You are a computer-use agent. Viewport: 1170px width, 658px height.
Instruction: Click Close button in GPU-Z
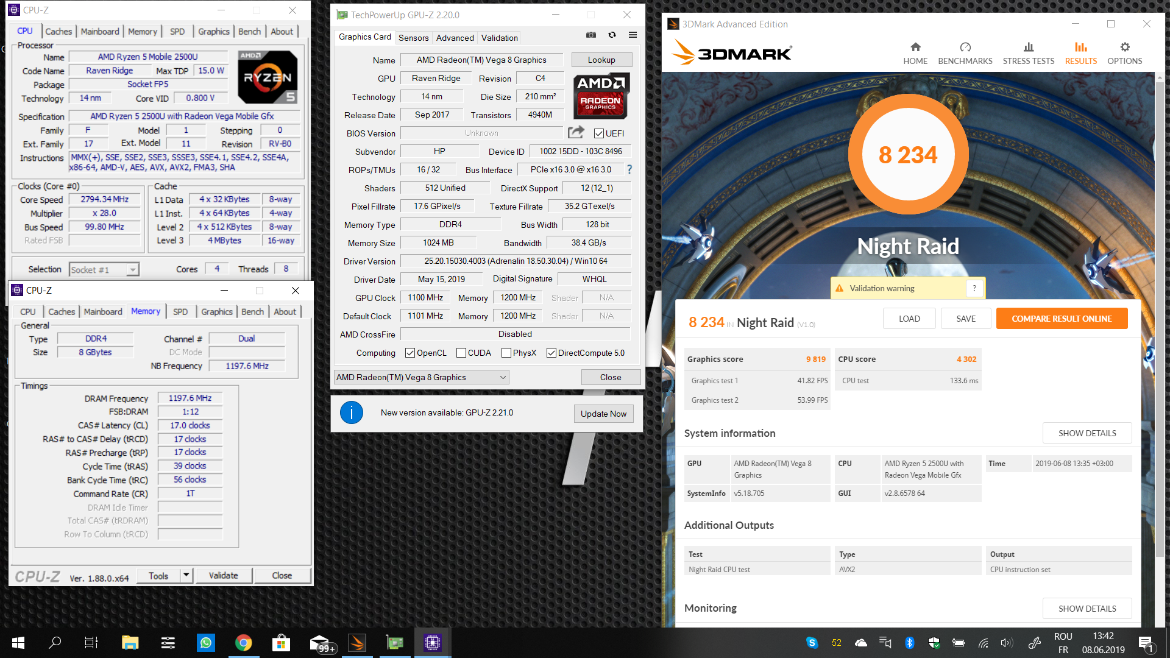(611, 377)
